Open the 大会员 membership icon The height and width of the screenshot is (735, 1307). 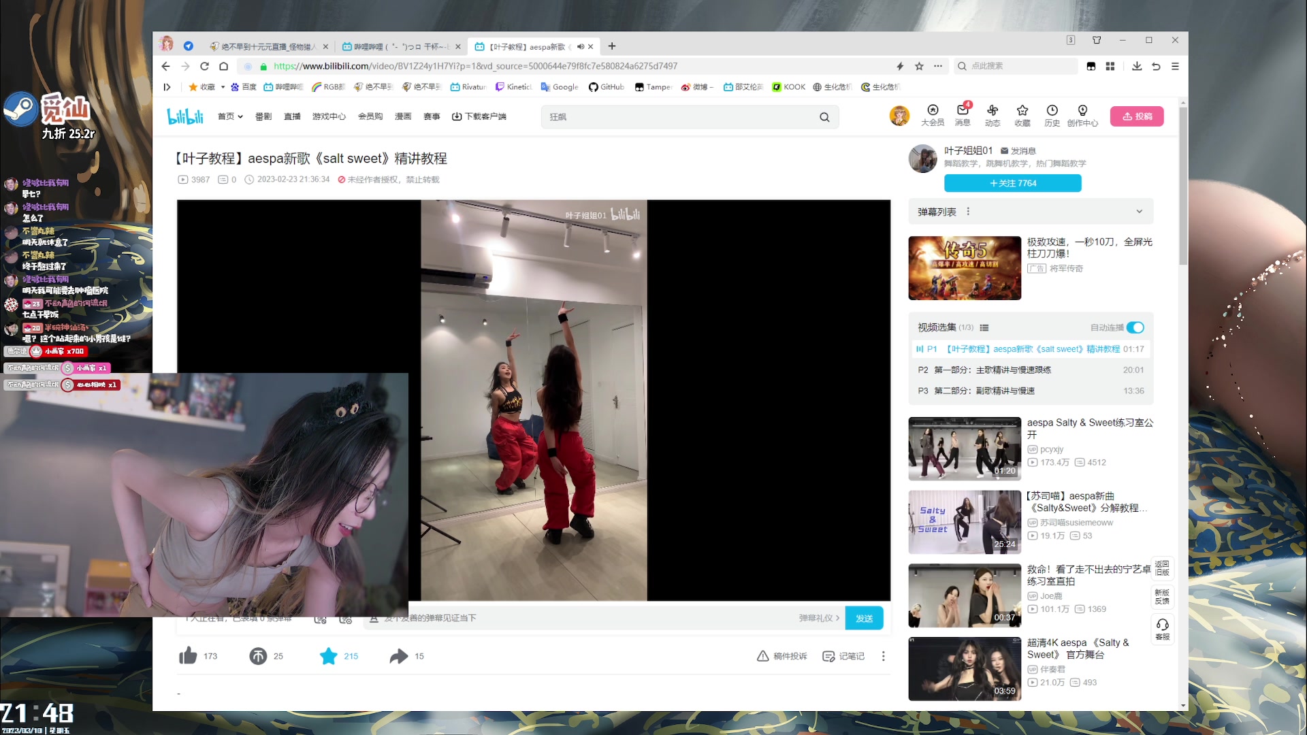click(x=933, y=115)
